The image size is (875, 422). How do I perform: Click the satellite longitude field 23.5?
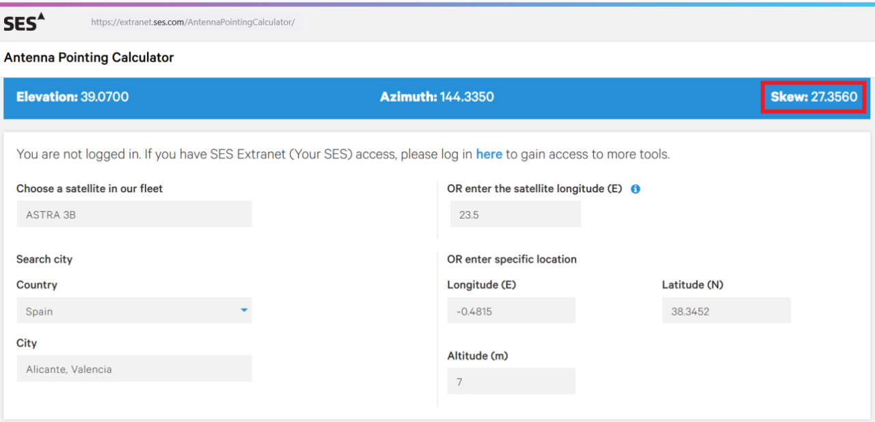(515, 214)
